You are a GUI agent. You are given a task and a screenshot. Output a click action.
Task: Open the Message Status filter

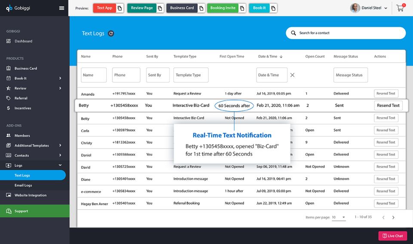tap(351, 75)
